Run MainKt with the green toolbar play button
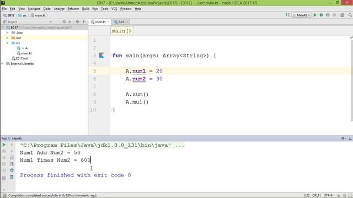This screenshot has width=353, height=198. click(x=315, y=15)
